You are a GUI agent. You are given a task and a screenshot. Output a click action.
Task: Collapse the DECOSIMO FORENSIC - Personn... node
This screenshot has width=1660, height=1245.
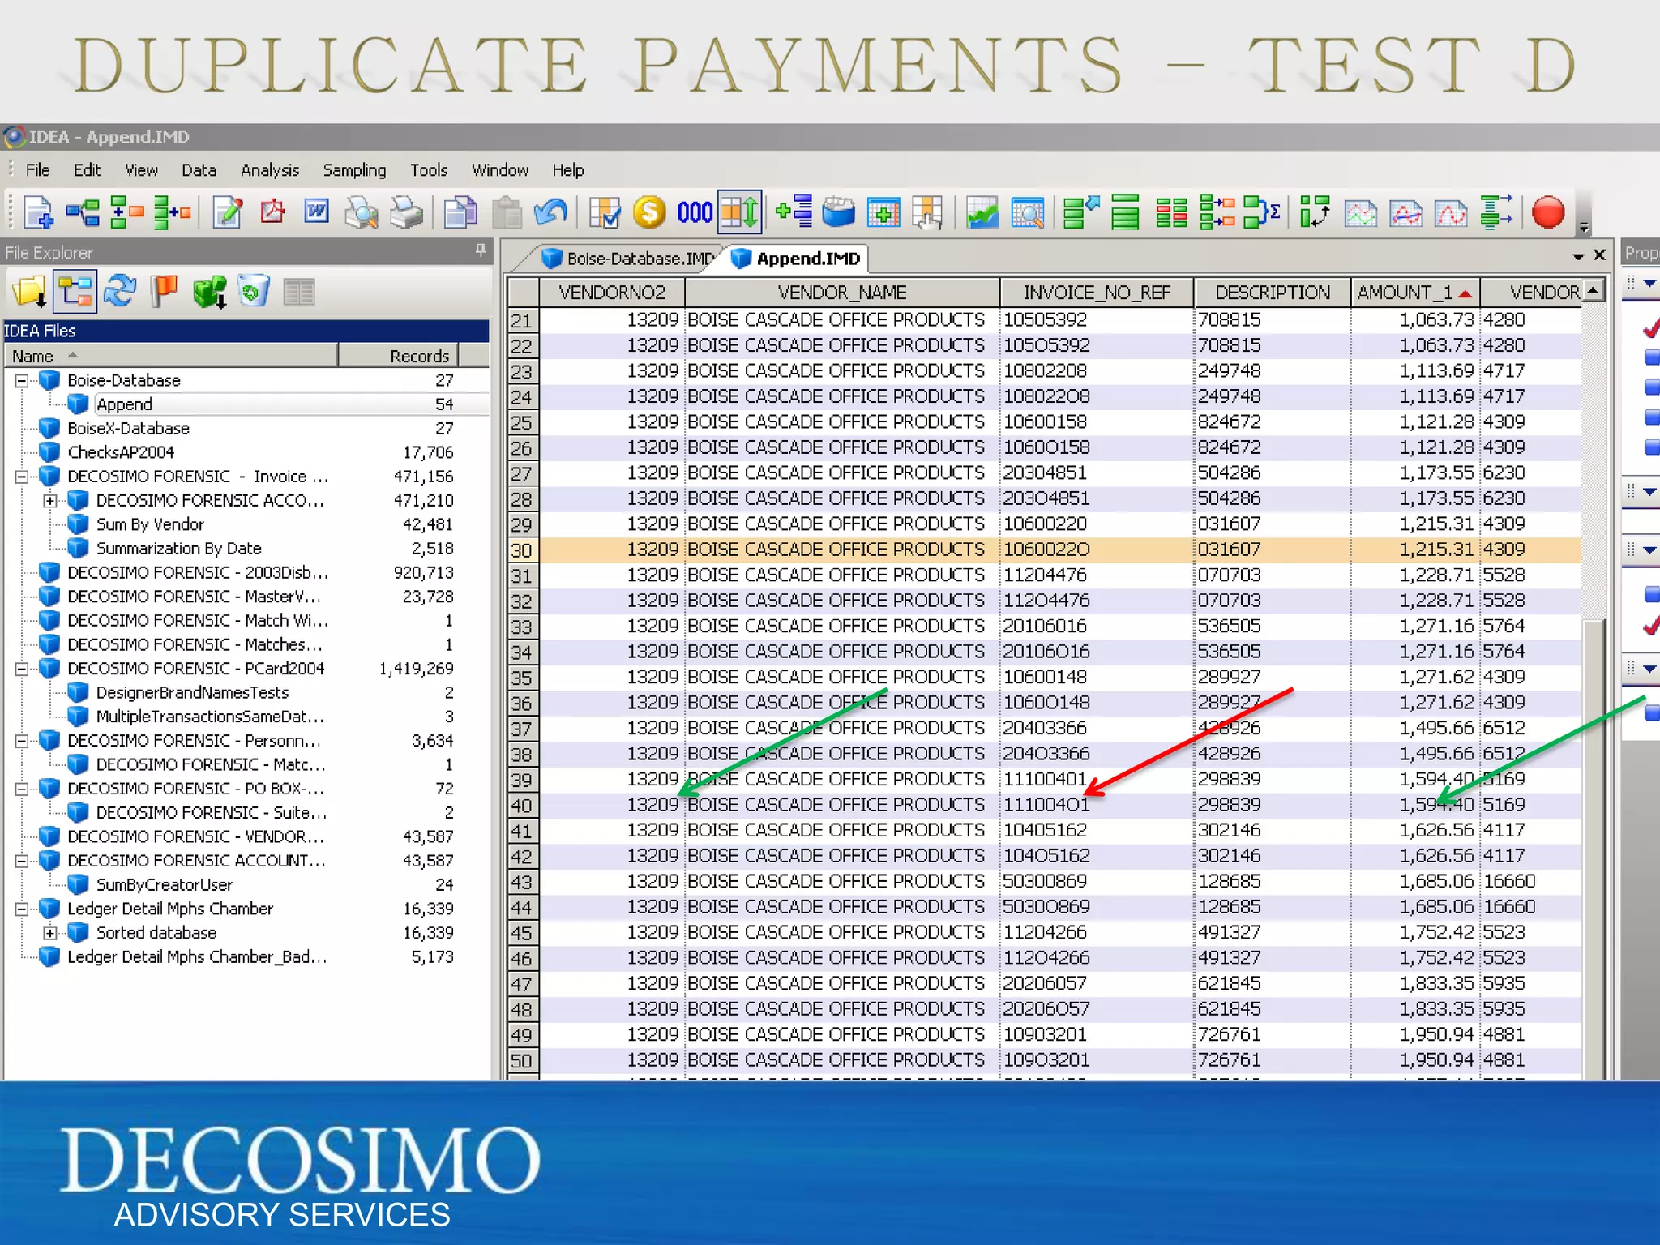coord(22,741)
